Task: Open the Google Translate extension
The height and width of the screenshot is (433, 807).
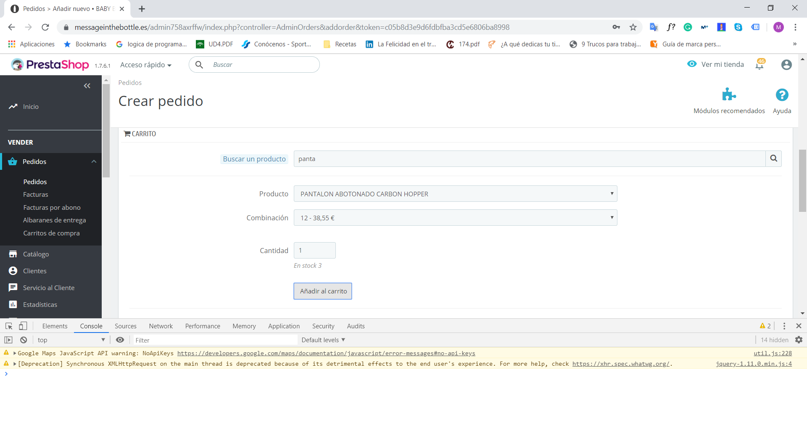Action: (x=654, y=27)
